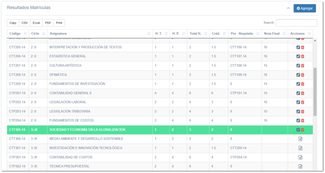Edit the CONTABILIDAD GENERAL II row
Viewport: 325px width, 173px height.
pos(298,93)
